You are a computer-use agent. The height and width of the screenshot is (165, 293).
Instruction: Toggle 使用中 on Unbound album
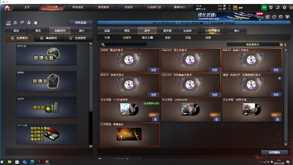click(x=215, y=115)
